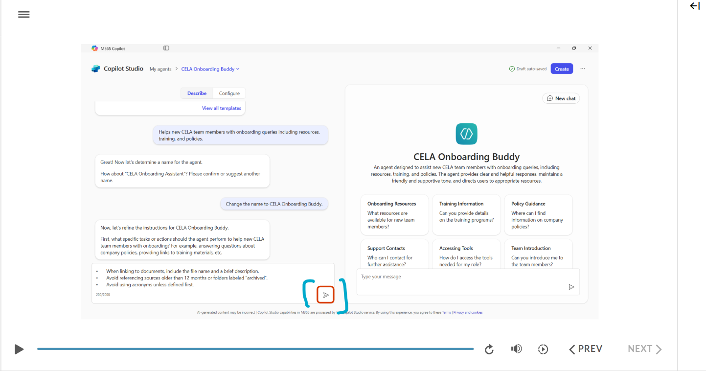Switch to the Describe tab
The width and height of the screenshot is (706, 372).
197,93
